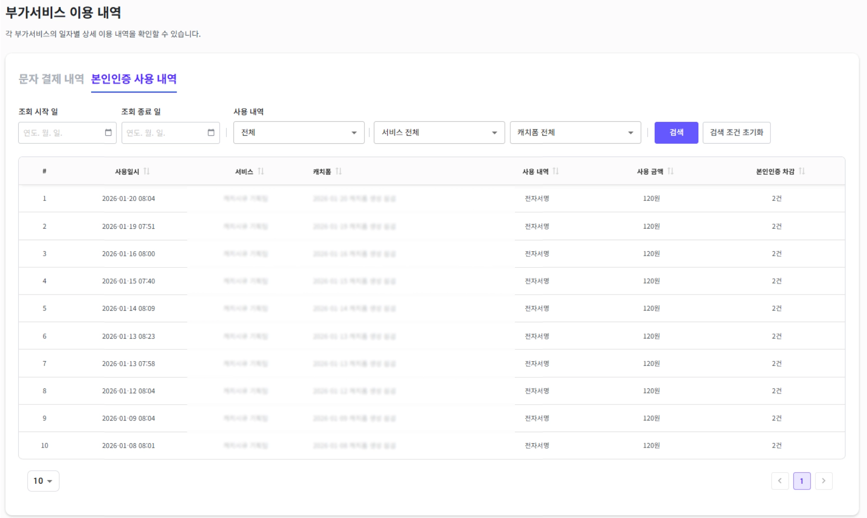Viewport: 867px width, 518px height.
Task: Open the 캐치폼 전체 dropdown
Action: click(x=575, y=132)
